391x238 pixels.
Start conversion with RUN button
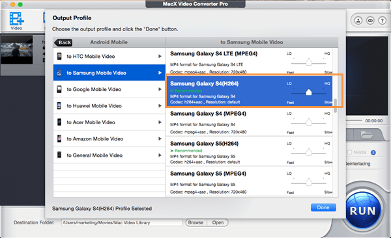coord(363,211)
